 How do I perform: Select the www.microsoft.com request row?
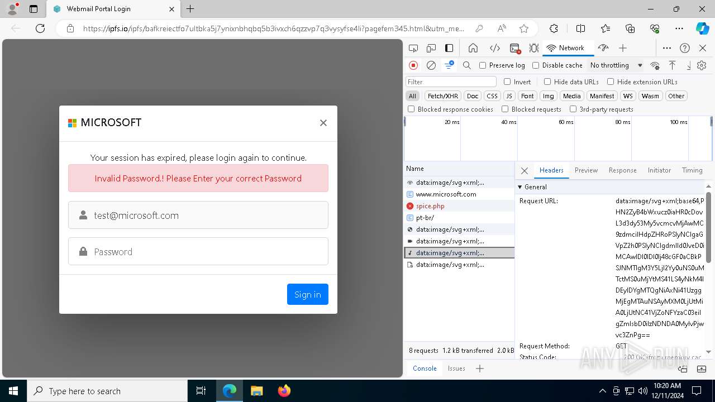[459, 194]
